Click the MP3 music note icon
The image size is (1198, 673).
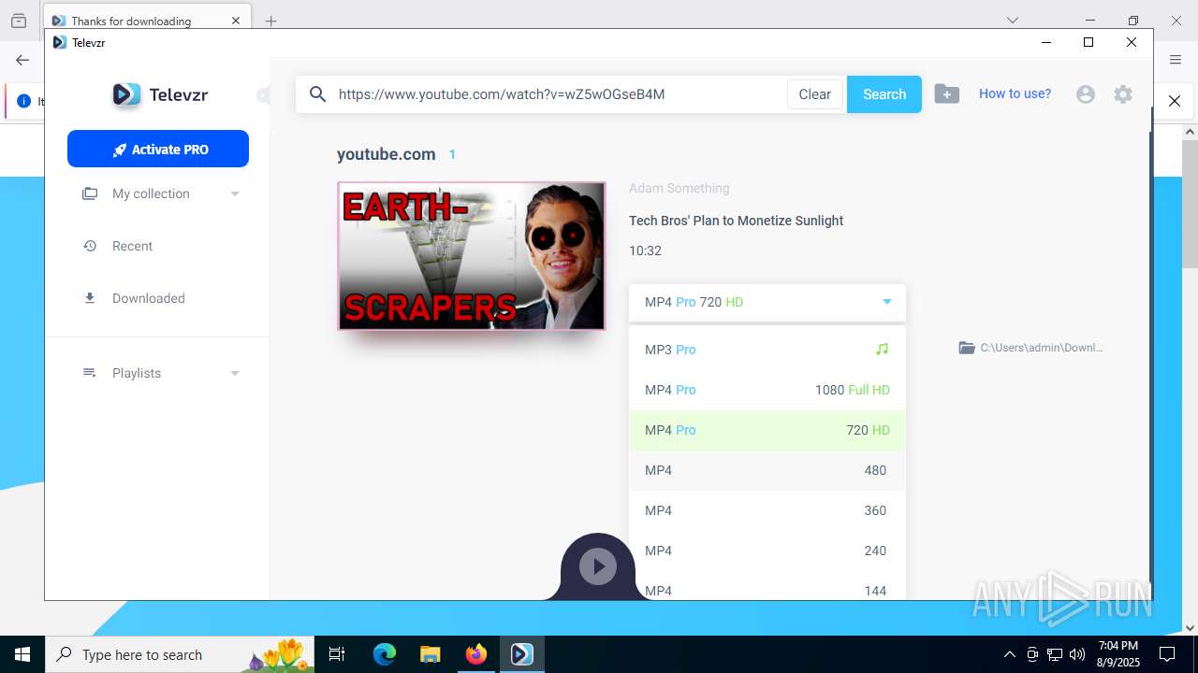point(882,350)
